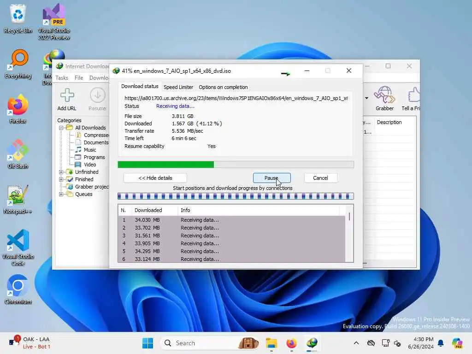Select the Music category
This screenshot has width=472, height=354.
pyautogui.click(x=86, y=150)
